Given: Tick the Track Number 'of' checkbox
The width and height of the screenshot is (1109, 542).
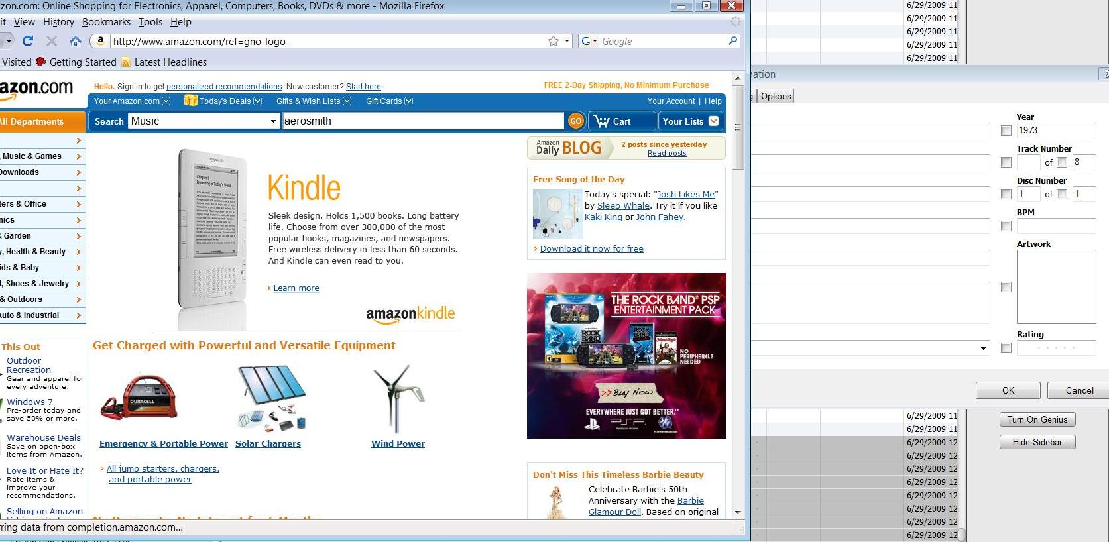Looking at the screenshot, I should click(x=1062, y=162).
